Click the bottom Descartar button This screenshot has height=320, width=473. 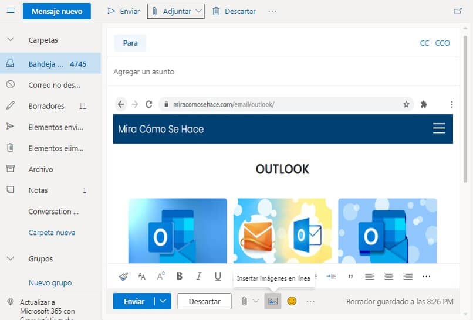coord(205,301)
